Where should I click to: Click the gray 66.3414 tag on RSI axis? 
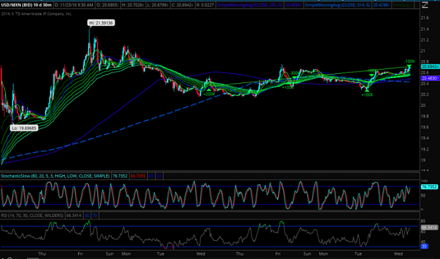(429, 227)
